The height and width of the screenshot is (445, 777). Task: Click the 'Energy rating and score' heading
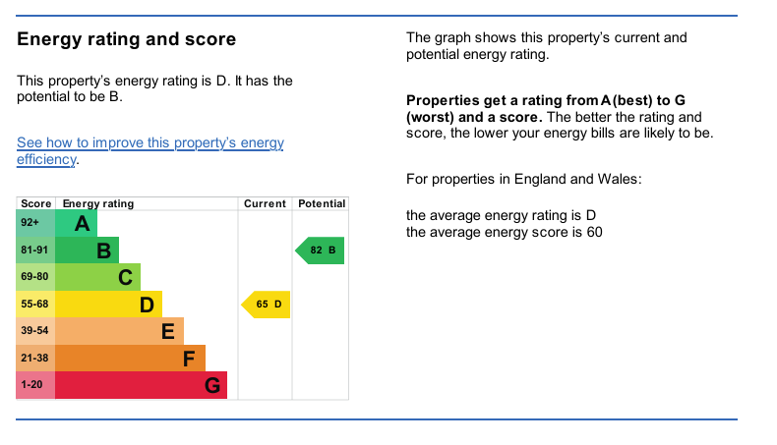tap(127, 39)
